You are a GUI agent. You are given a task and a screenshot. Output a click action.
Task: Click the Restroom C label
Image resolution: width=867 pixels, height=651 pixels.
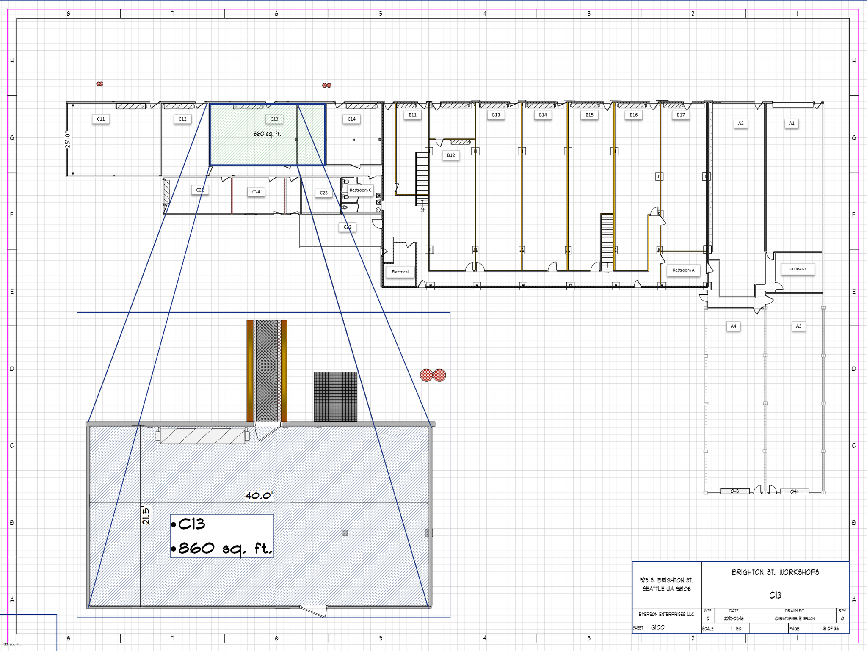coord(360,190)
